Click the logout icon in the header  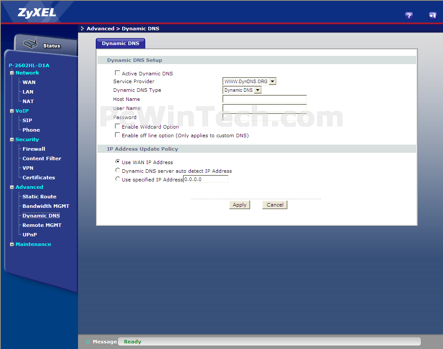click(433, 16)
